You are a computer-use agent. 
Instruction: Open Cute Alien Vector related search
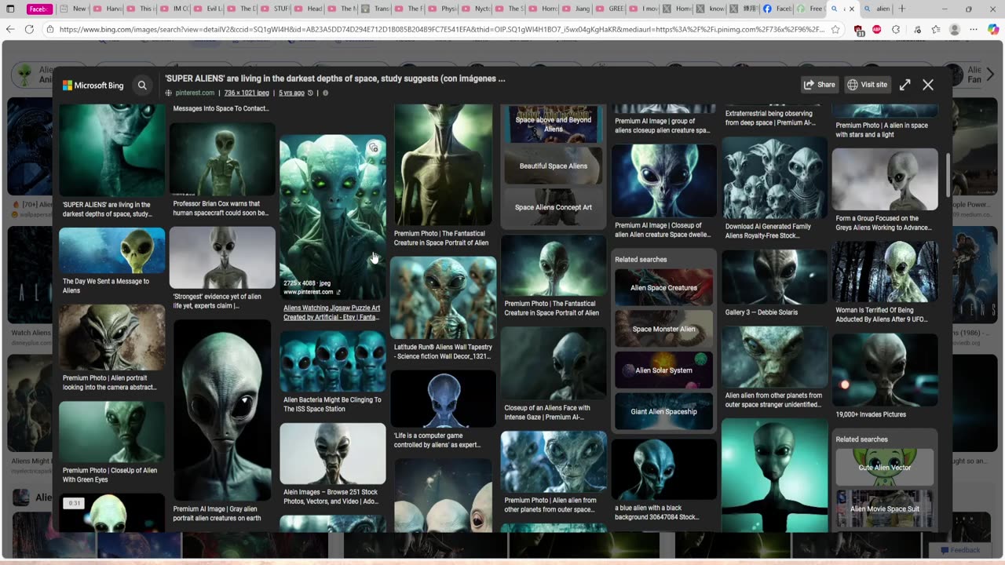click(x=885, y=467)
